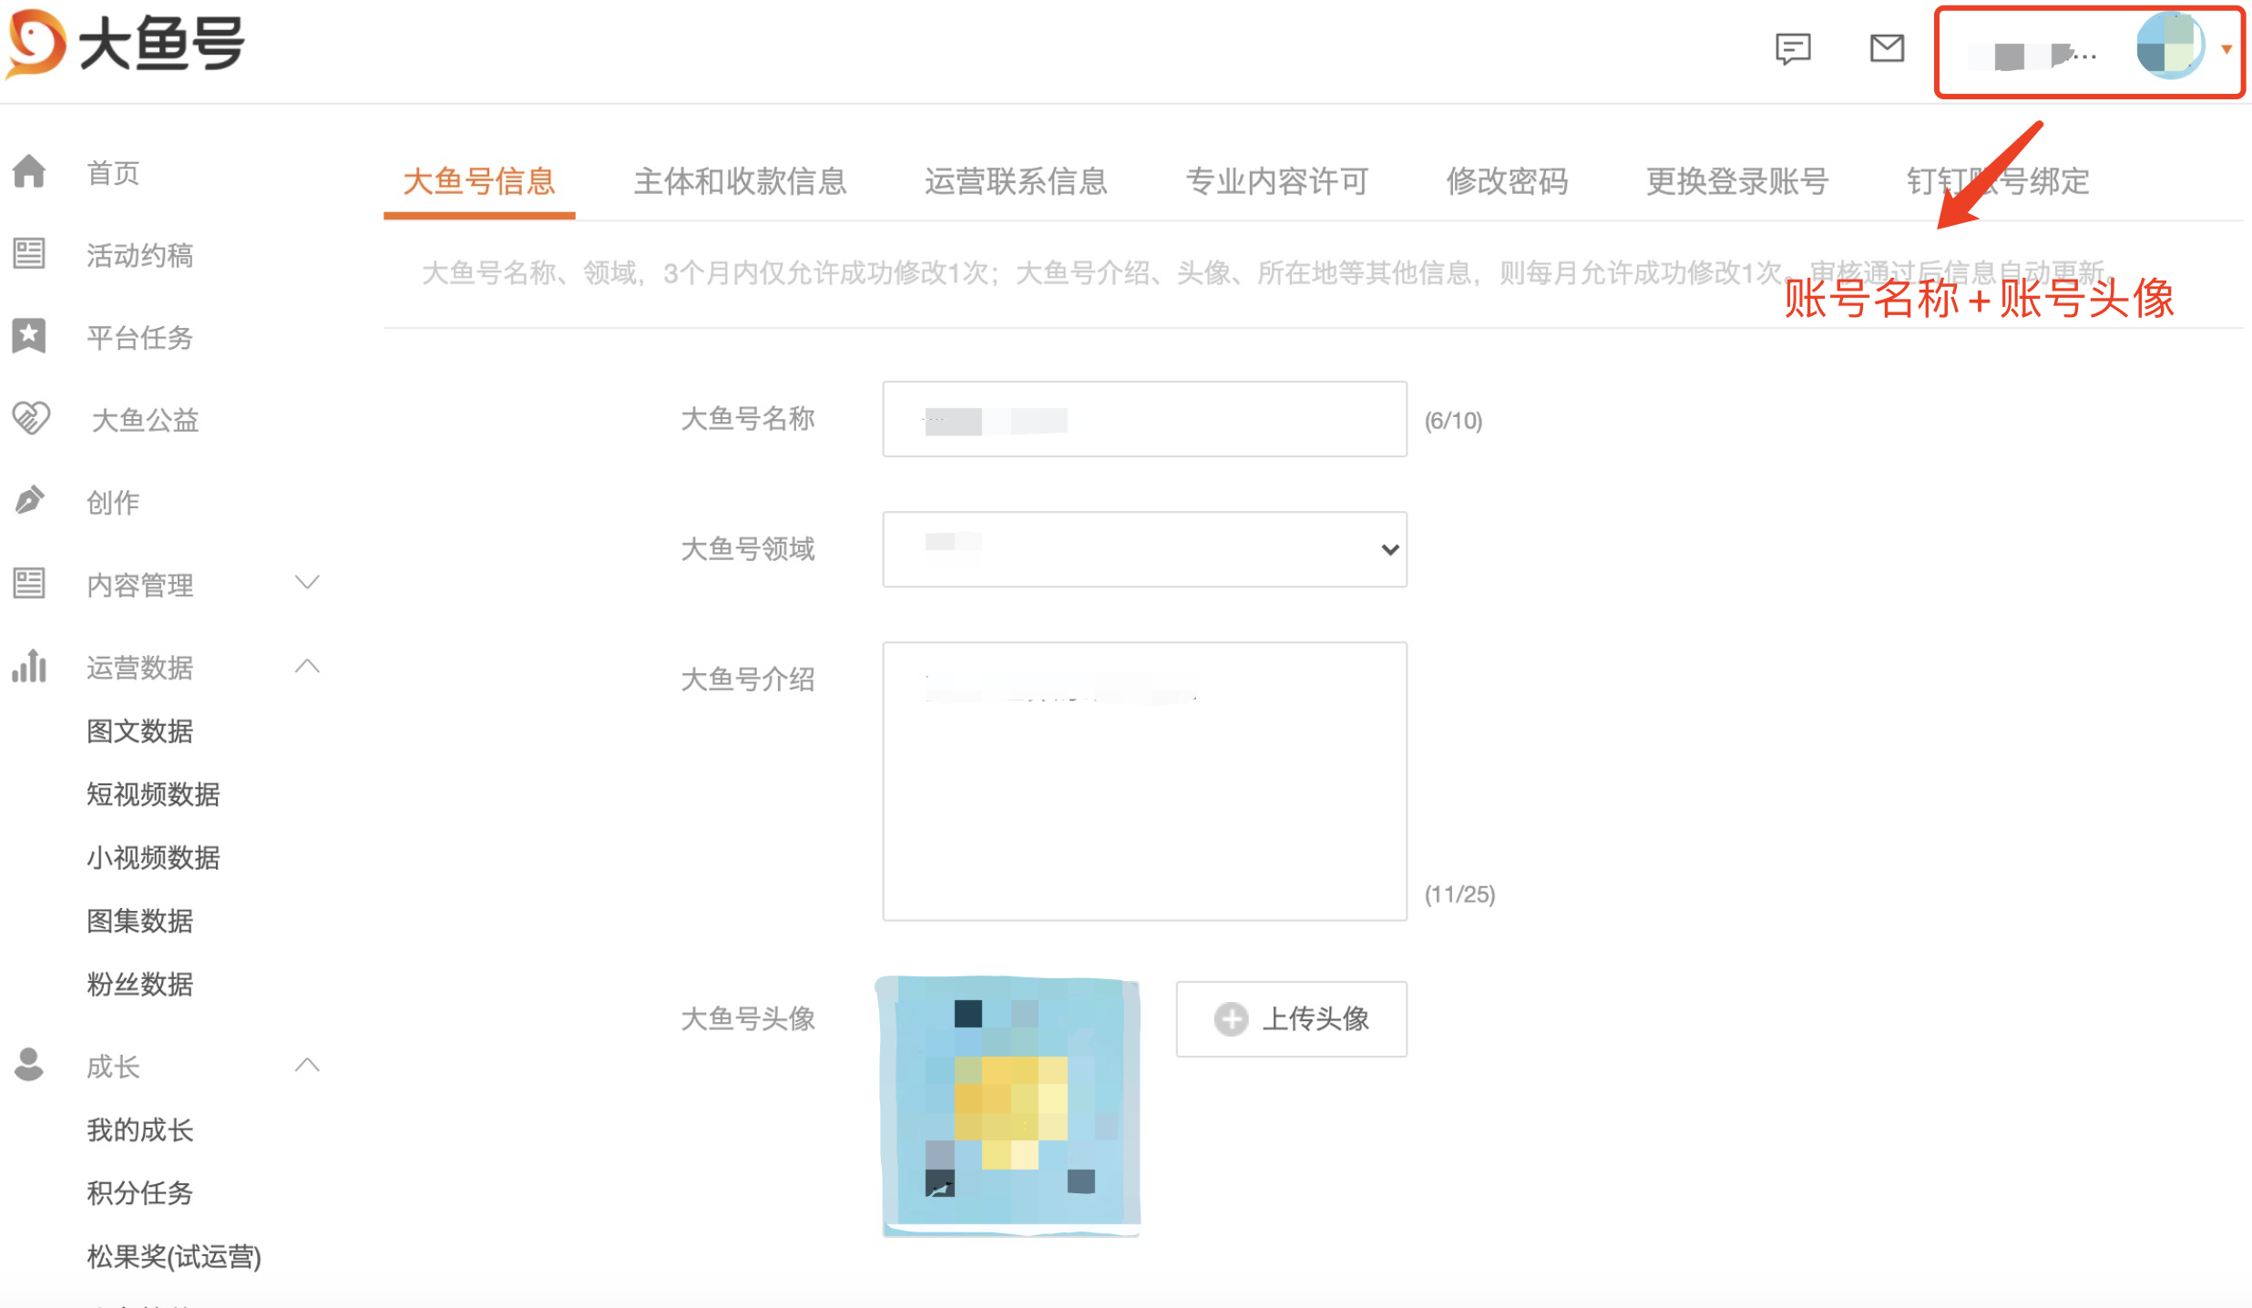The height and width of the screenshot is (1308, 2252).
Task: Open the account dropdown arrow
Action: click(2226, 49)
